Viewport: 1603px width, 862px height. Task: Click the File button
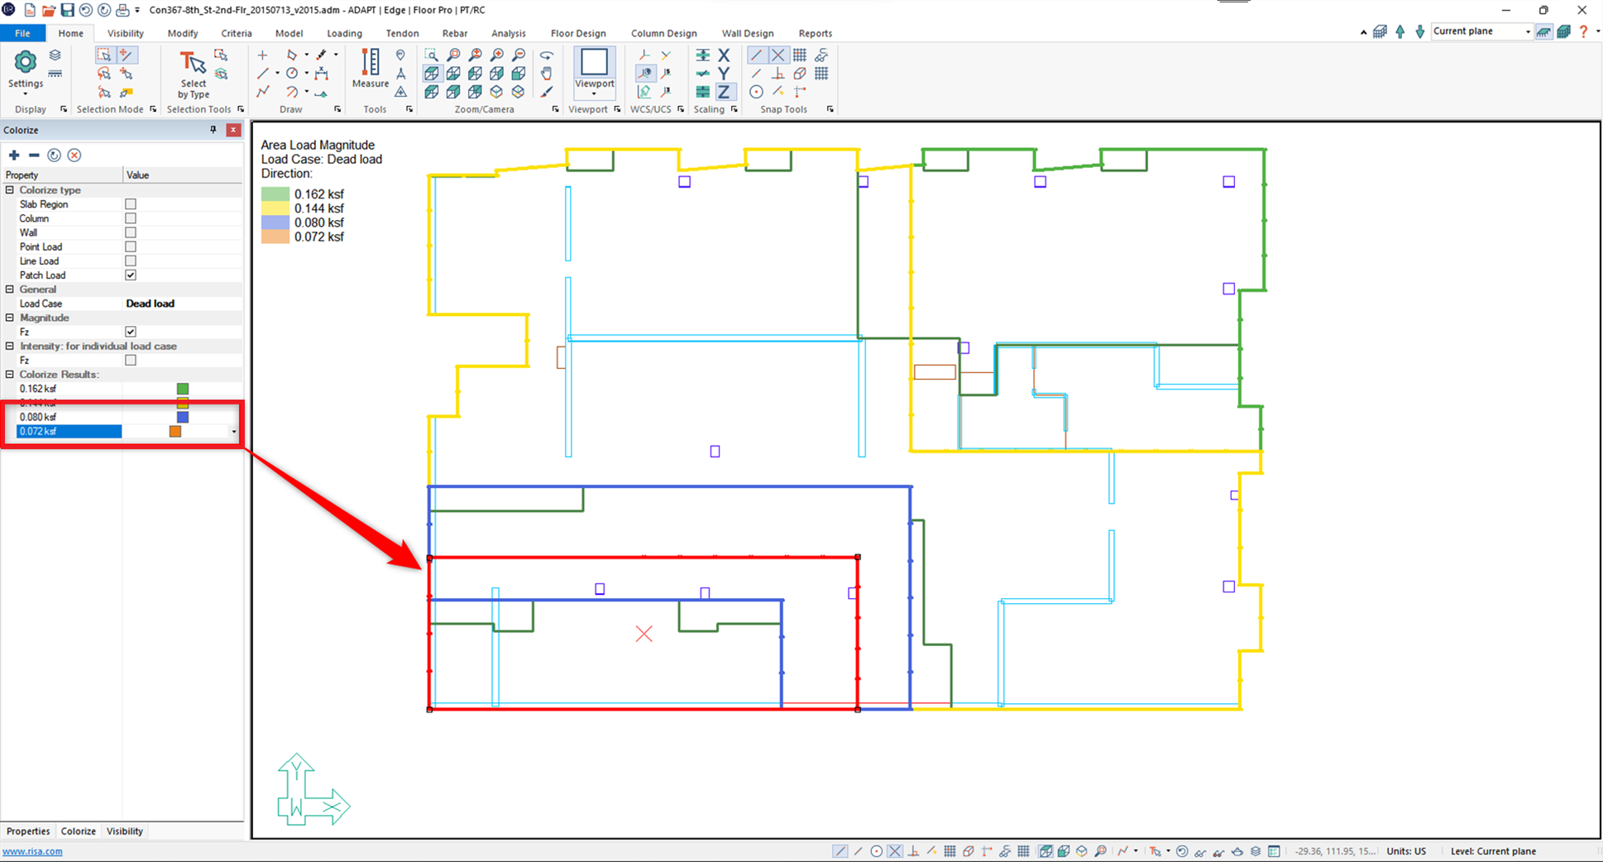click(22, 33)
